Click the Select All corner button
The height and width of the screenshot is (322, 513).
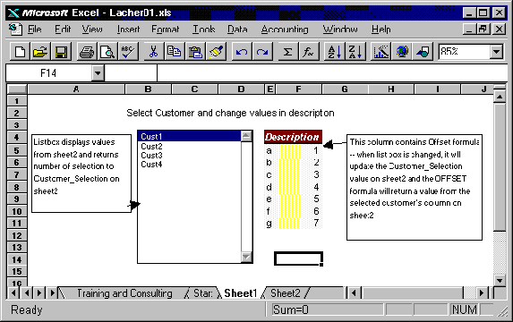pyautogui.click(x=17, y=89)
